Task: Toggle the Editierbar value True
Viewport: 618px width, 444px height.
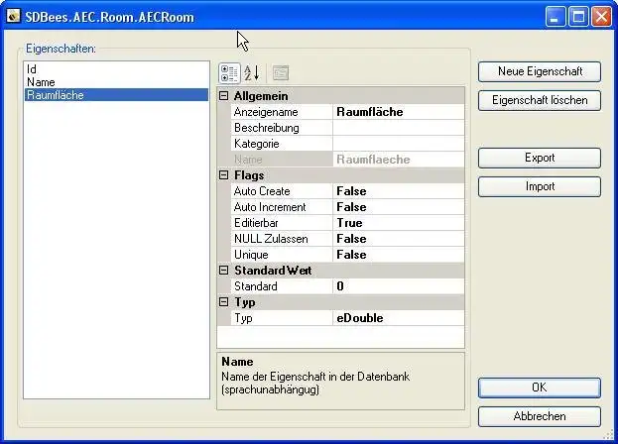Action: [x=399, y=223]
